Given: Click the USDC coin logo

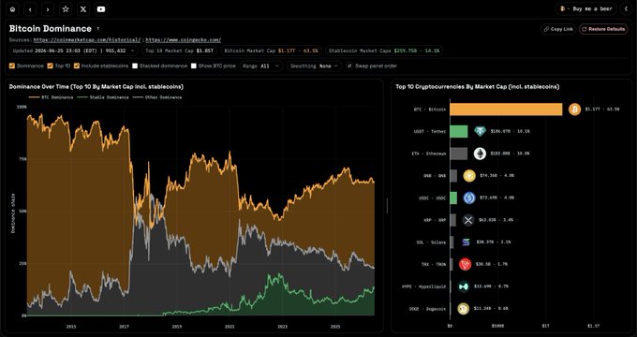Looking at the screenshot, I should (469, 198).
